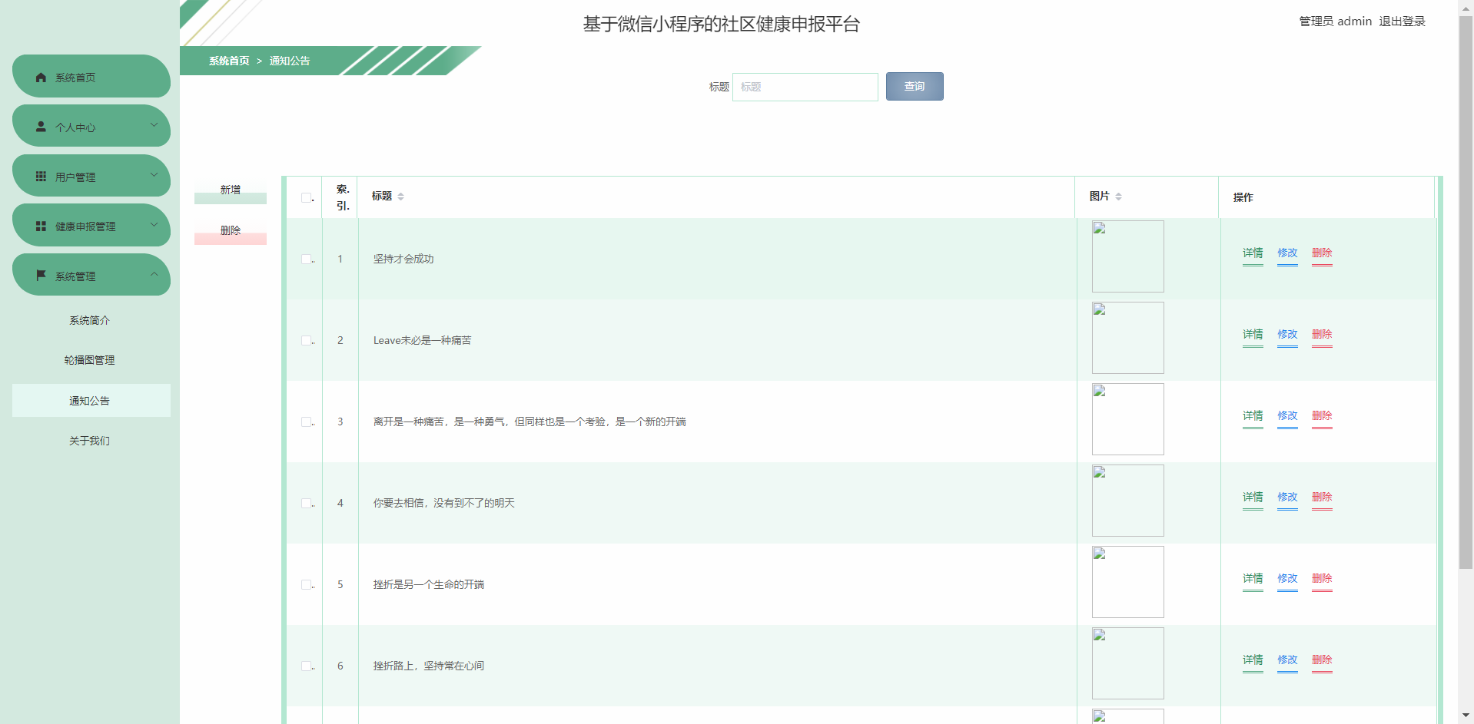Click the page vertical scrollbar thumb
Viewport: 1474px width, 724px height.
pyautogui.click(x=1466, y=292)
